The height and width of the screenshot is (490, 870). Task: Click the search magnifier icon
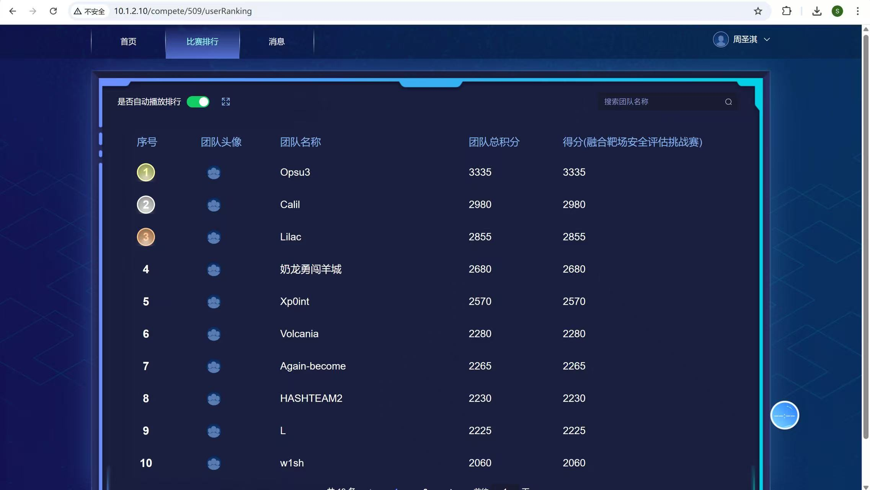tap(728, 102)
